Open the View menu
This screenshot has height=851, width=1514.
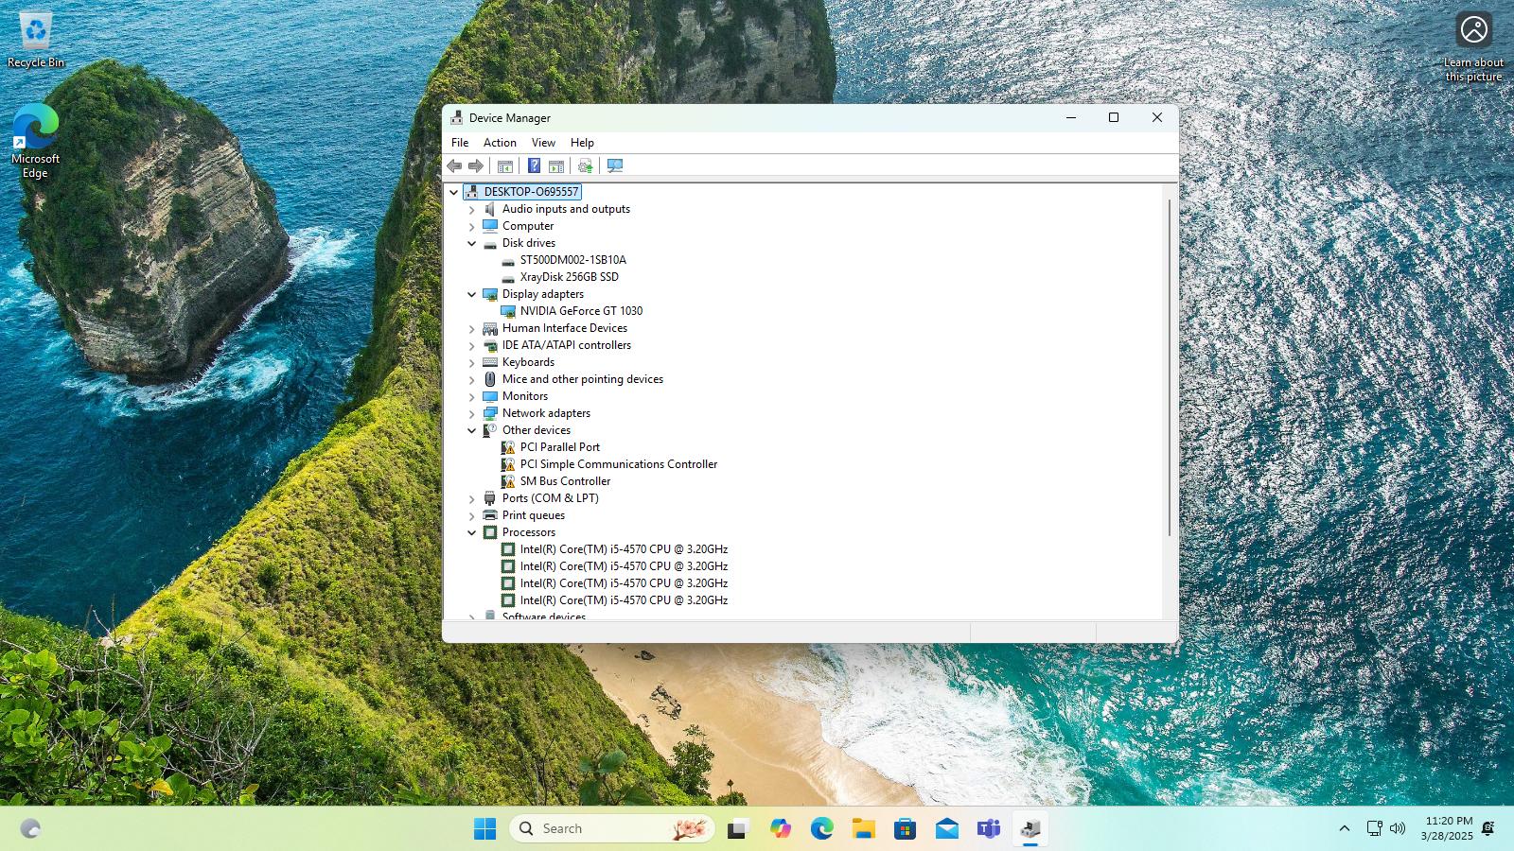[x=543, y=143]
